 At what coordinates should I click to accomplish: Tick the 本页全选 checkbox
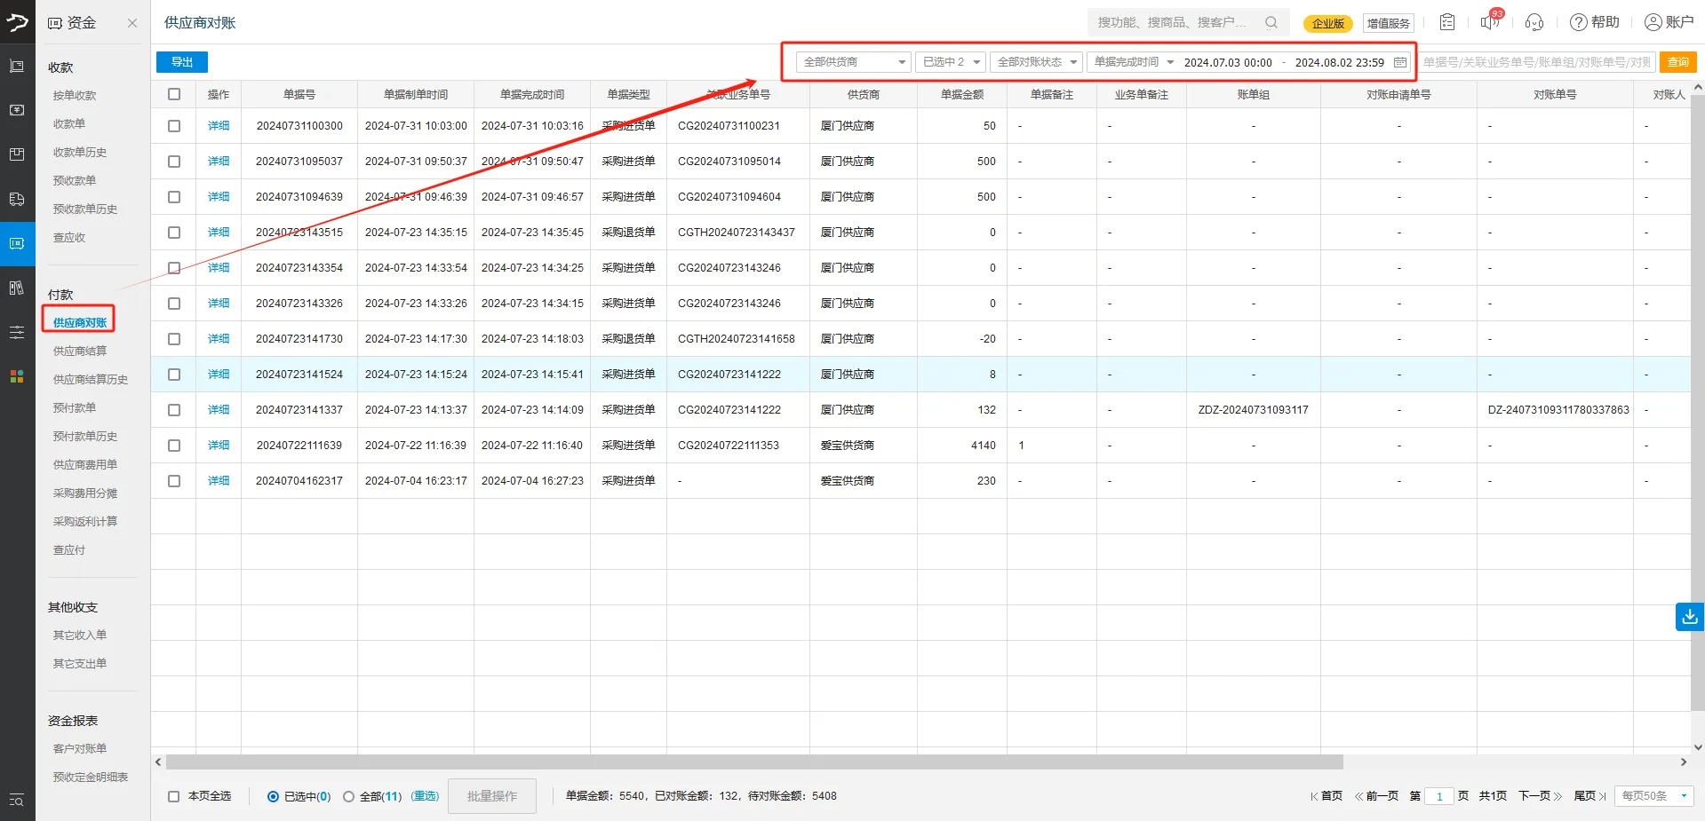point(174,796)
